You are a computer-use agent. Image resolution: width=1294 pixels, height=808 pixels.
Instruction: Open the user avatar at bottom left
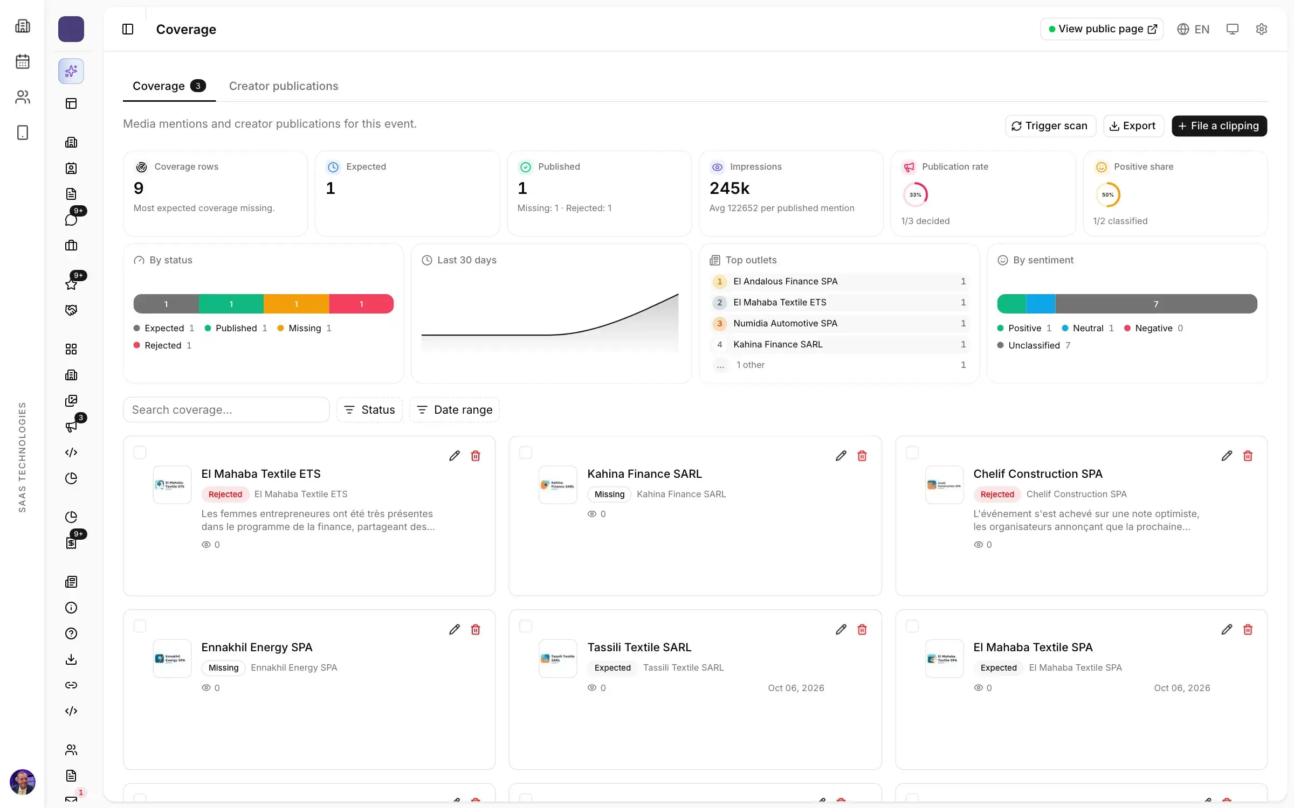[x=23, y=782]
